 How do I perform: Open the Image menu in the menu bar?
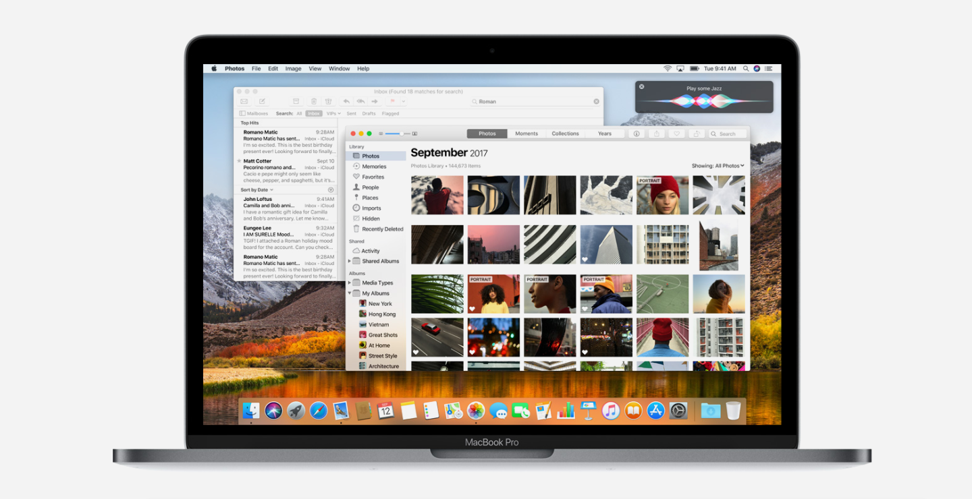click(x=293, y=68)
